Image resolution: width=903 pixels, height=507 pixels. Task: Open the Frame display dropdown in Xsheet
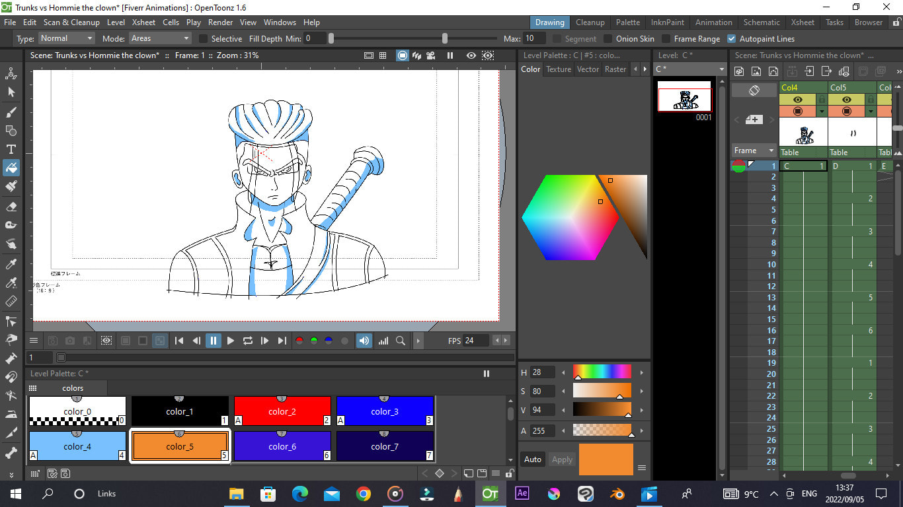click(x=753, y=151)
